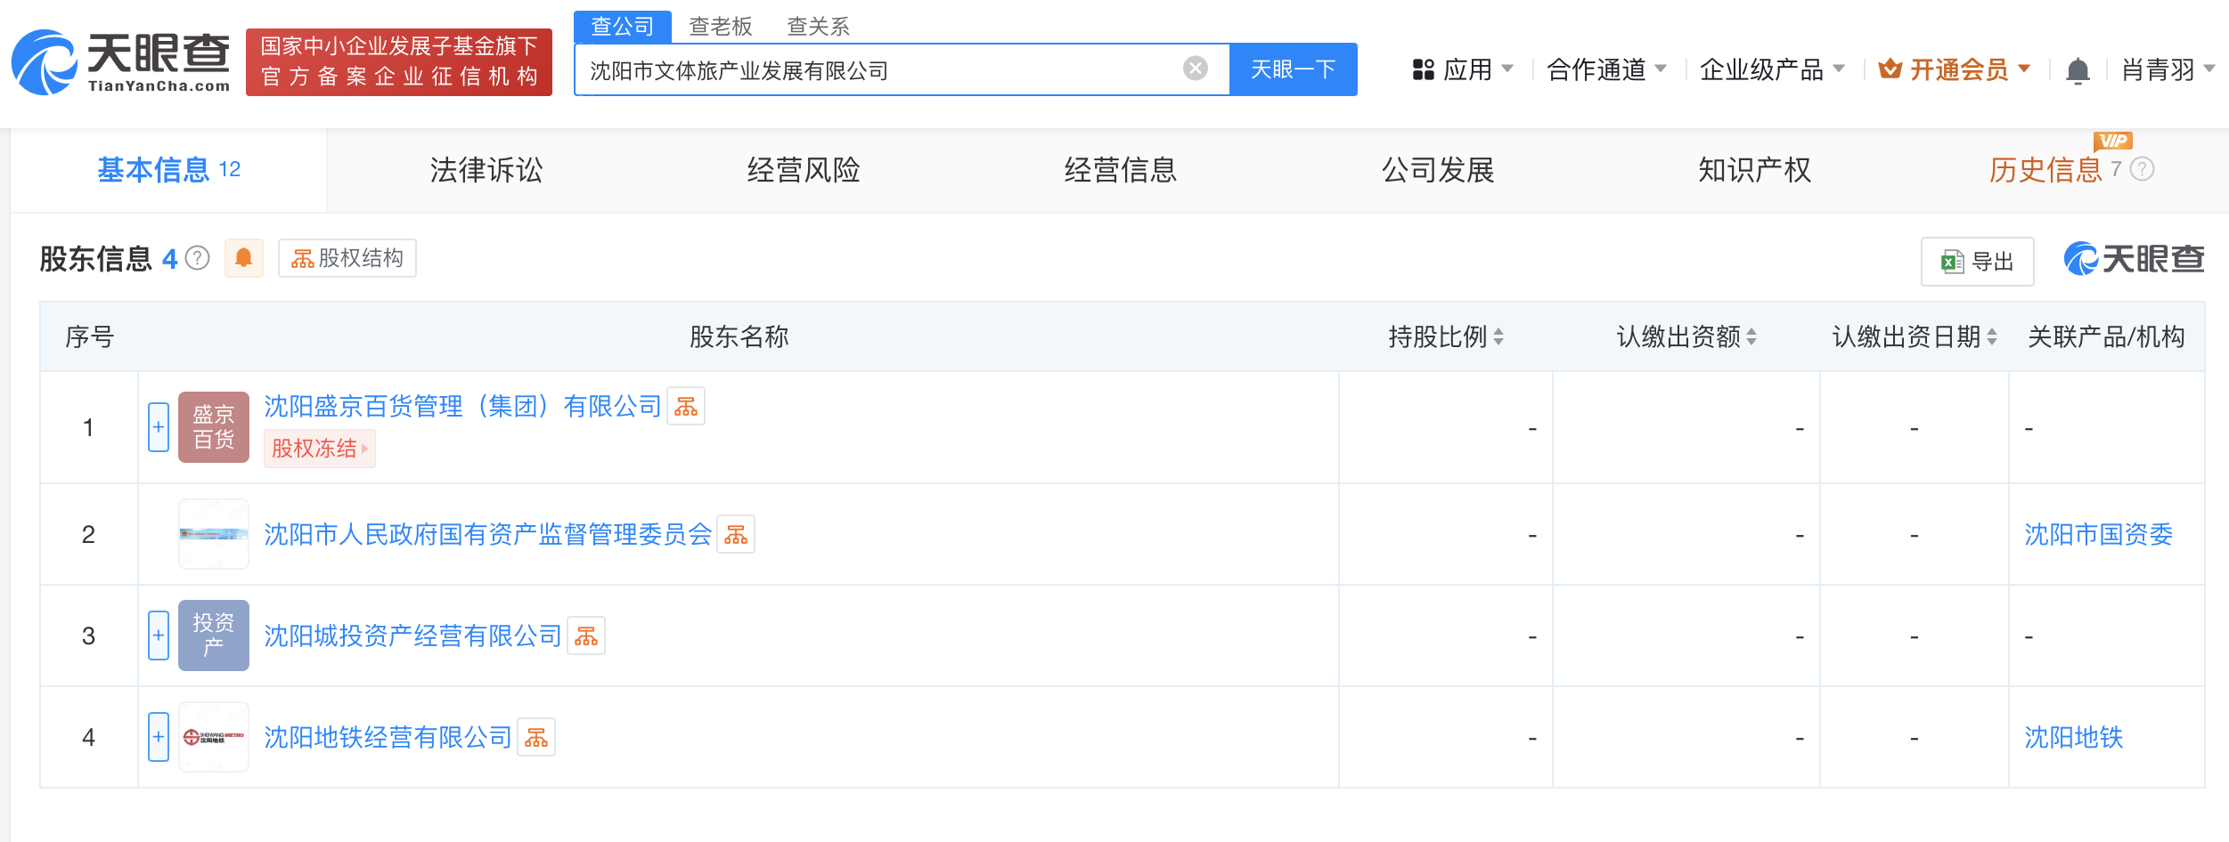Click the 序号 column header

(x=90, y=337)
